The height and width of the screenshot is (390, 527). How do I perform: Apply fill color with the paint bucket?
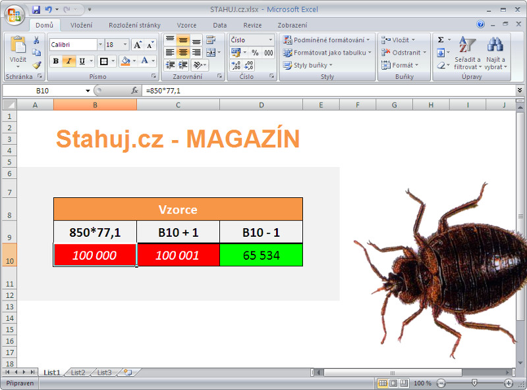(125, 61)
